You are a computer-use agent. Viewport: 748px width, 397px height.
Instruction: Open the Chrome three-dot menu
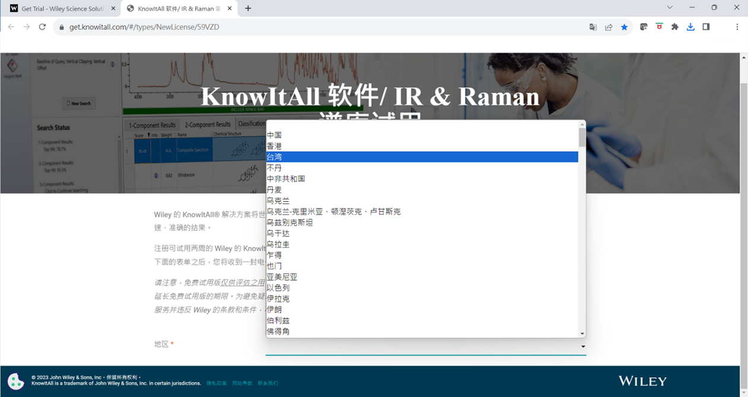click(737, 27)
